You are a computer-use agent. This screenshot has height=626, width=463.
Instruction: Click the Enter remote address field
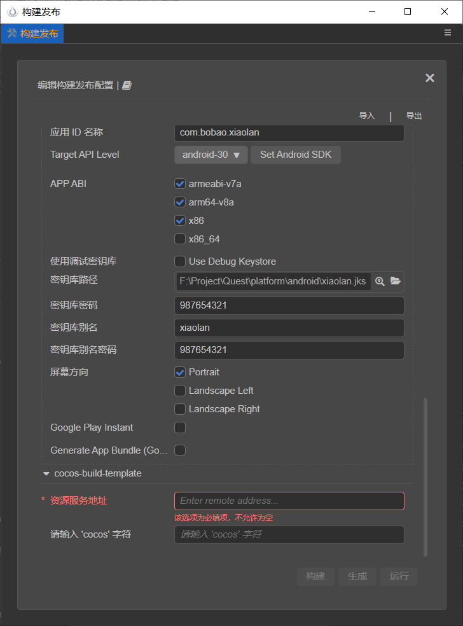click(x=289, y=501)
